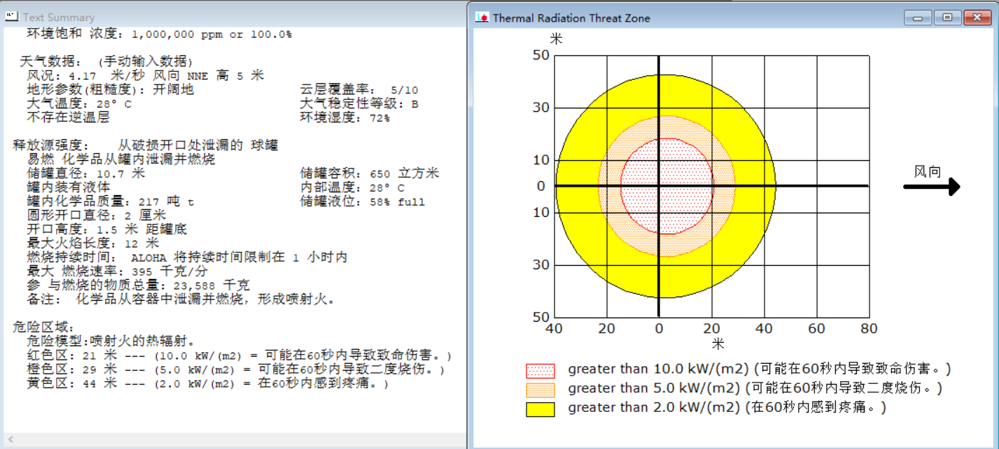Click the '参与燃烧的物质总量: 23,588 千克' line

coord(139,285)
